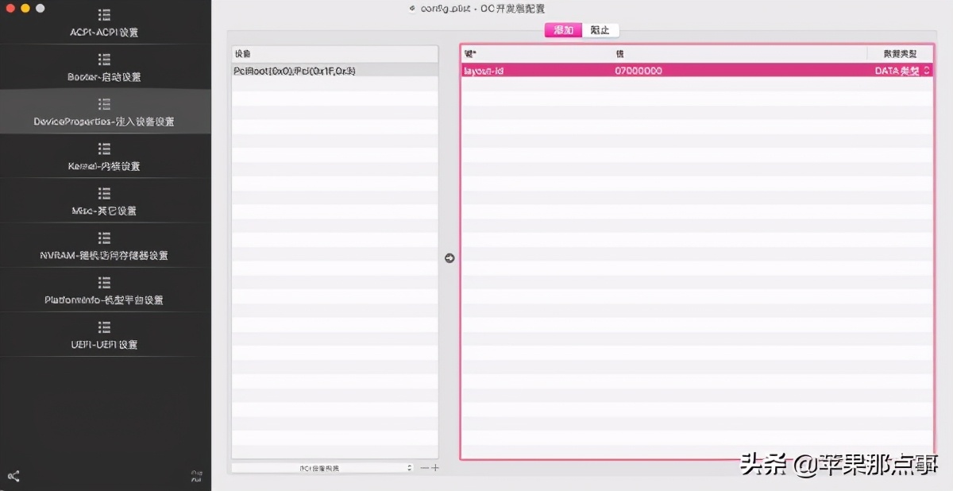Click the icon at sidebar bottom-right corner
This screenshot has width=953, height=491.
pyautogui.click(x=197, y=476)
